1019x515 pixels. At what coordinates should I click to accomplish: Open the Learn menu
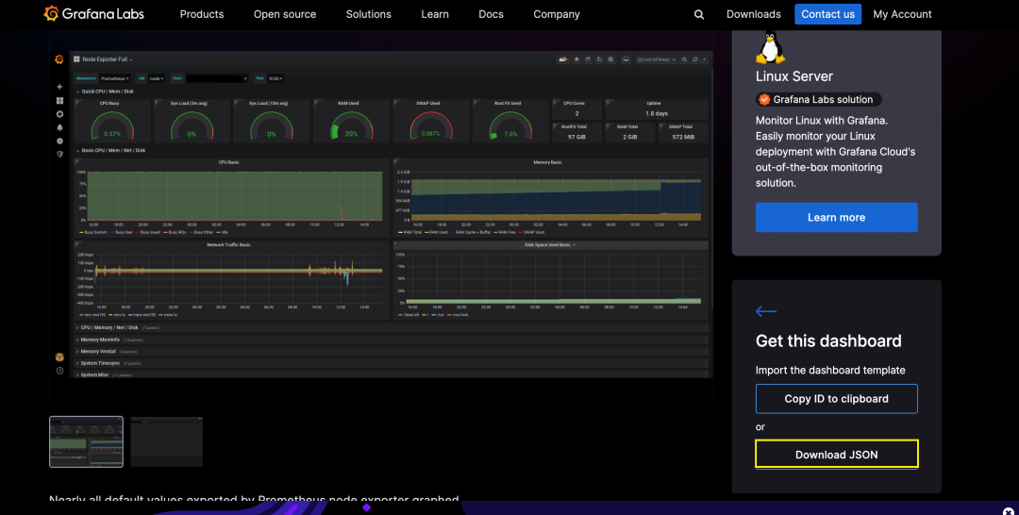(435, 14)
